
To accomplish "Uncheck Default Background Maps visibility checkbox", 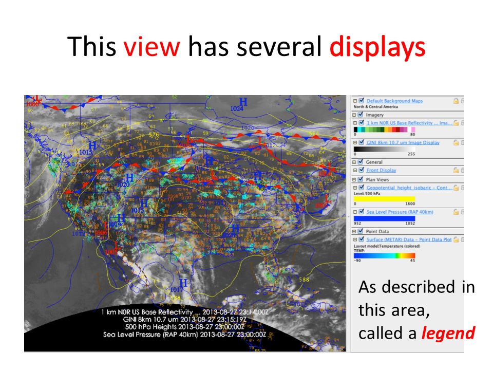I will point(361,100).
